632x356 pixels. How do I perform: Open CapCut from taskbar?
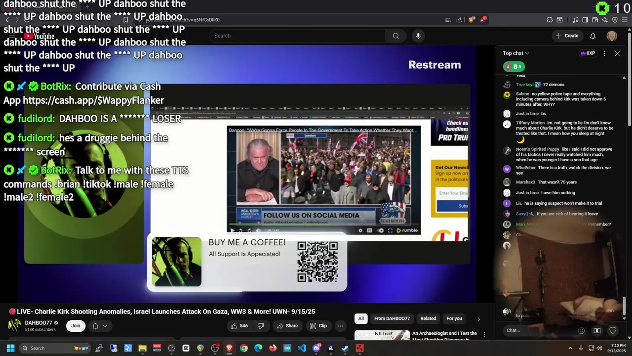(x=186, y=348)
